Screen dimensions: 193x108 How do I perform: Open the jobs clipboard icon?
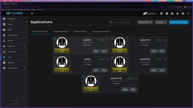172,13
